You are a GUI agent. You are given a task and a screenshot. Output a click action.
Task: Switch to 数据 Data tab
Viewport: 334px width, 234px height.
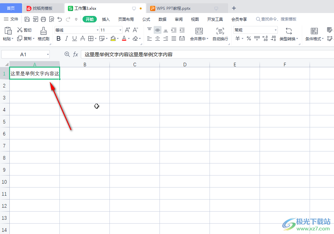[x=162, y=19]
